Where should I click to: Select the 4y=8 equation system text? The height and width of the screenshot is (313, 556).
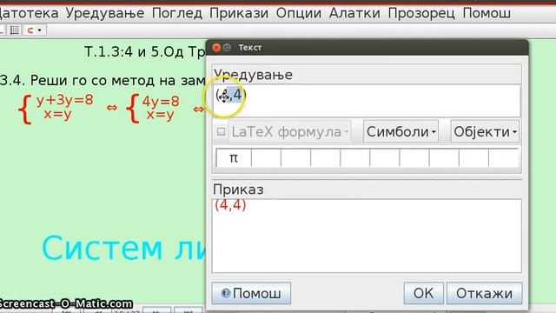pos(153,109)
